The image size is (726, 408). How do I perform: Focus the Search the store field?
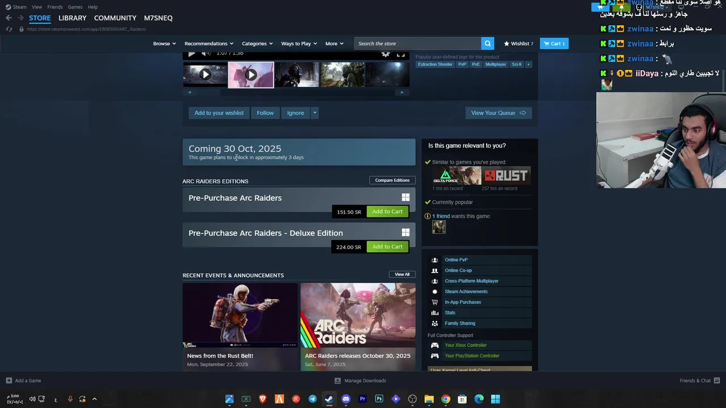point(418,44)
